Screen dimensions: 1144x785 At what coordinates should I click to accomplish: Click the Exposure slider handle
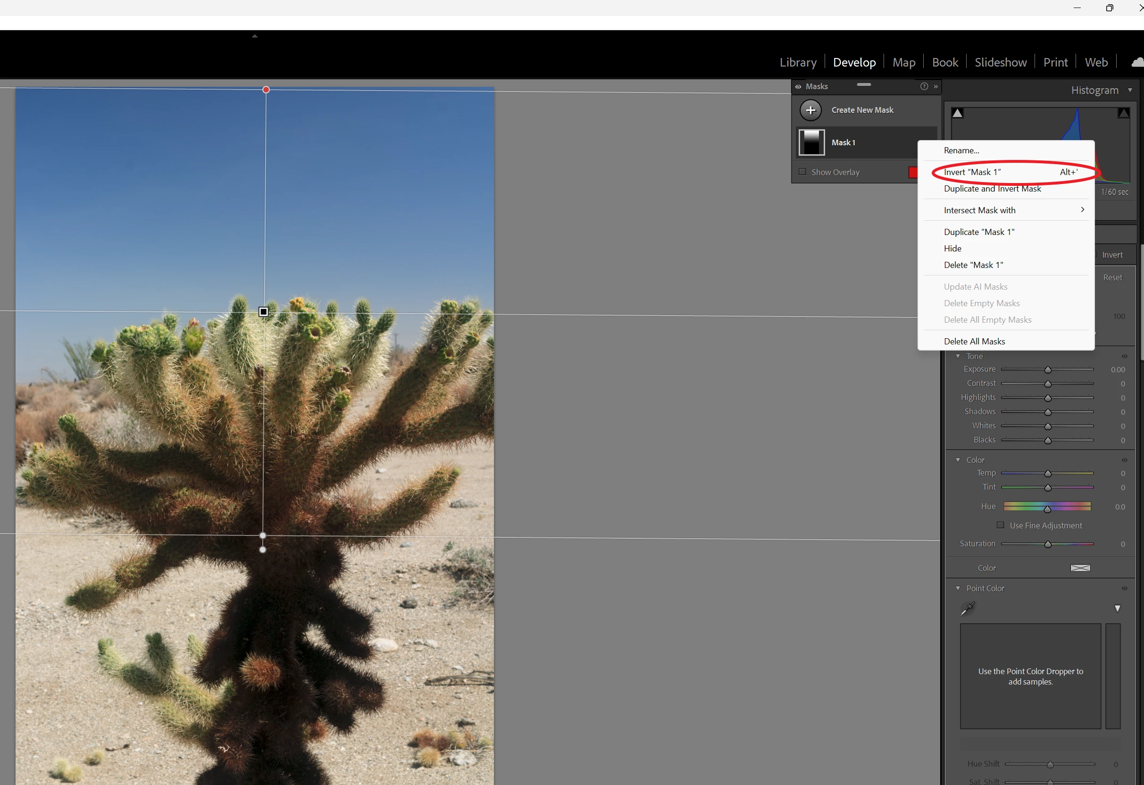point(1047,369)
